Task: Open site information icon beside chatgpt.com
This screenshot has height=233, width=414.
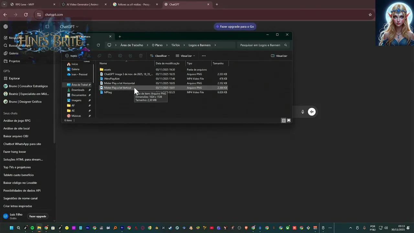Action: coord(39,15)
